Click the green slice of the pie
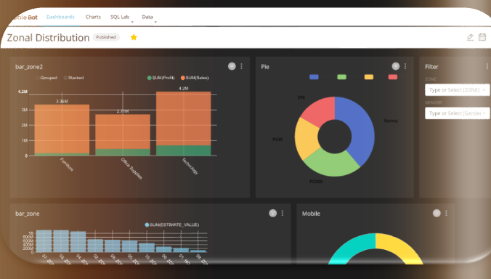Image resolution: width=491 pixels, height=279 pixels. tap(333, 163)
